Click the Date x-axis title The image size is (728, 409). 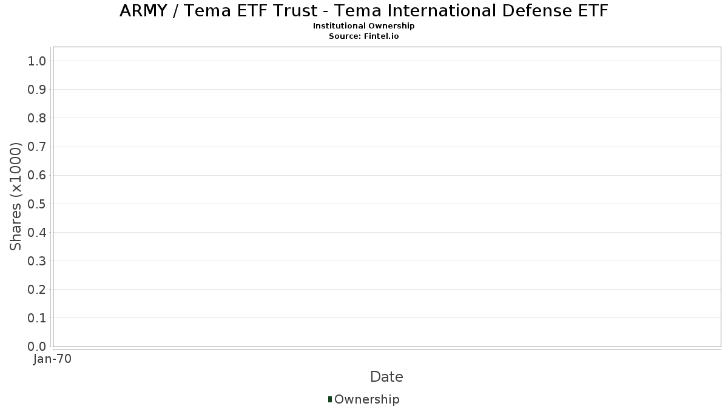click(x=386, y=377)
